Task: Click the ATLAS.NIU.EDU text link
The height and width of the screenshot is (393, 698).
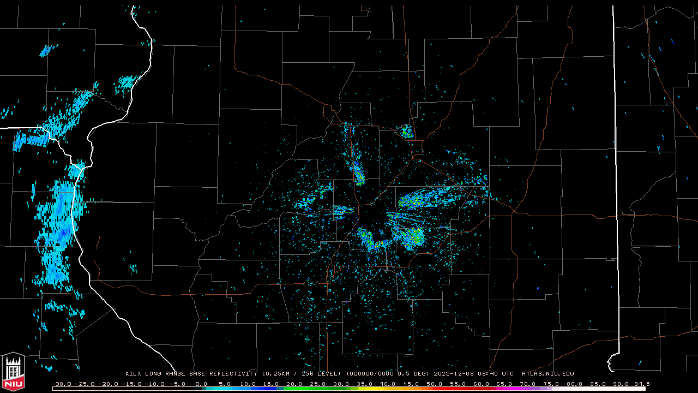Action: [547, 374]
